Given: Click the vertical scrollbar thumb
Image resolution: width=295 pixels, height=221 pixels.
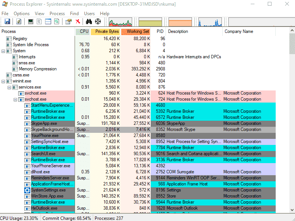Looking at the screenshot, I should tap(292, 44).
